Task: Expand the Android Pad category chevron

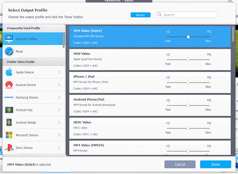Action: [x=59, y=110]
